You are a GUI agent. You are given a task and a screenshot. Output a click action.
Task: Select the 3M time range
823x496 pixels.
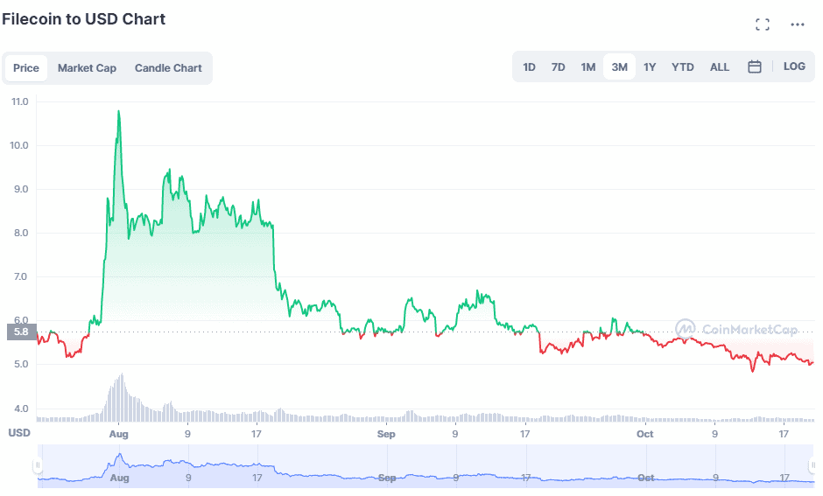click(619, 67)
